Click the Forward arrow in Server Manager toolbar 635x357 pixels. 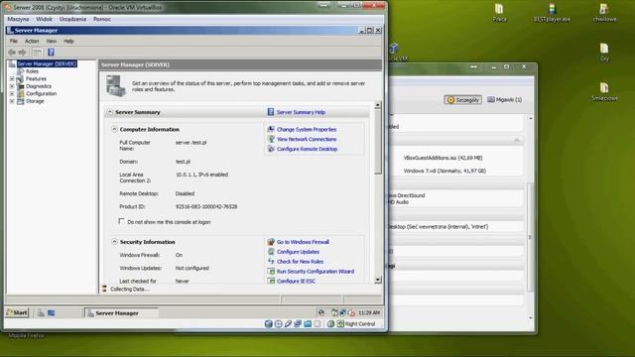(22, 53)
